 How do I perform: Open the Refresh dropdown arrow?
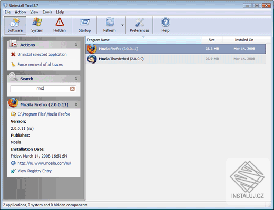[122, 25]
